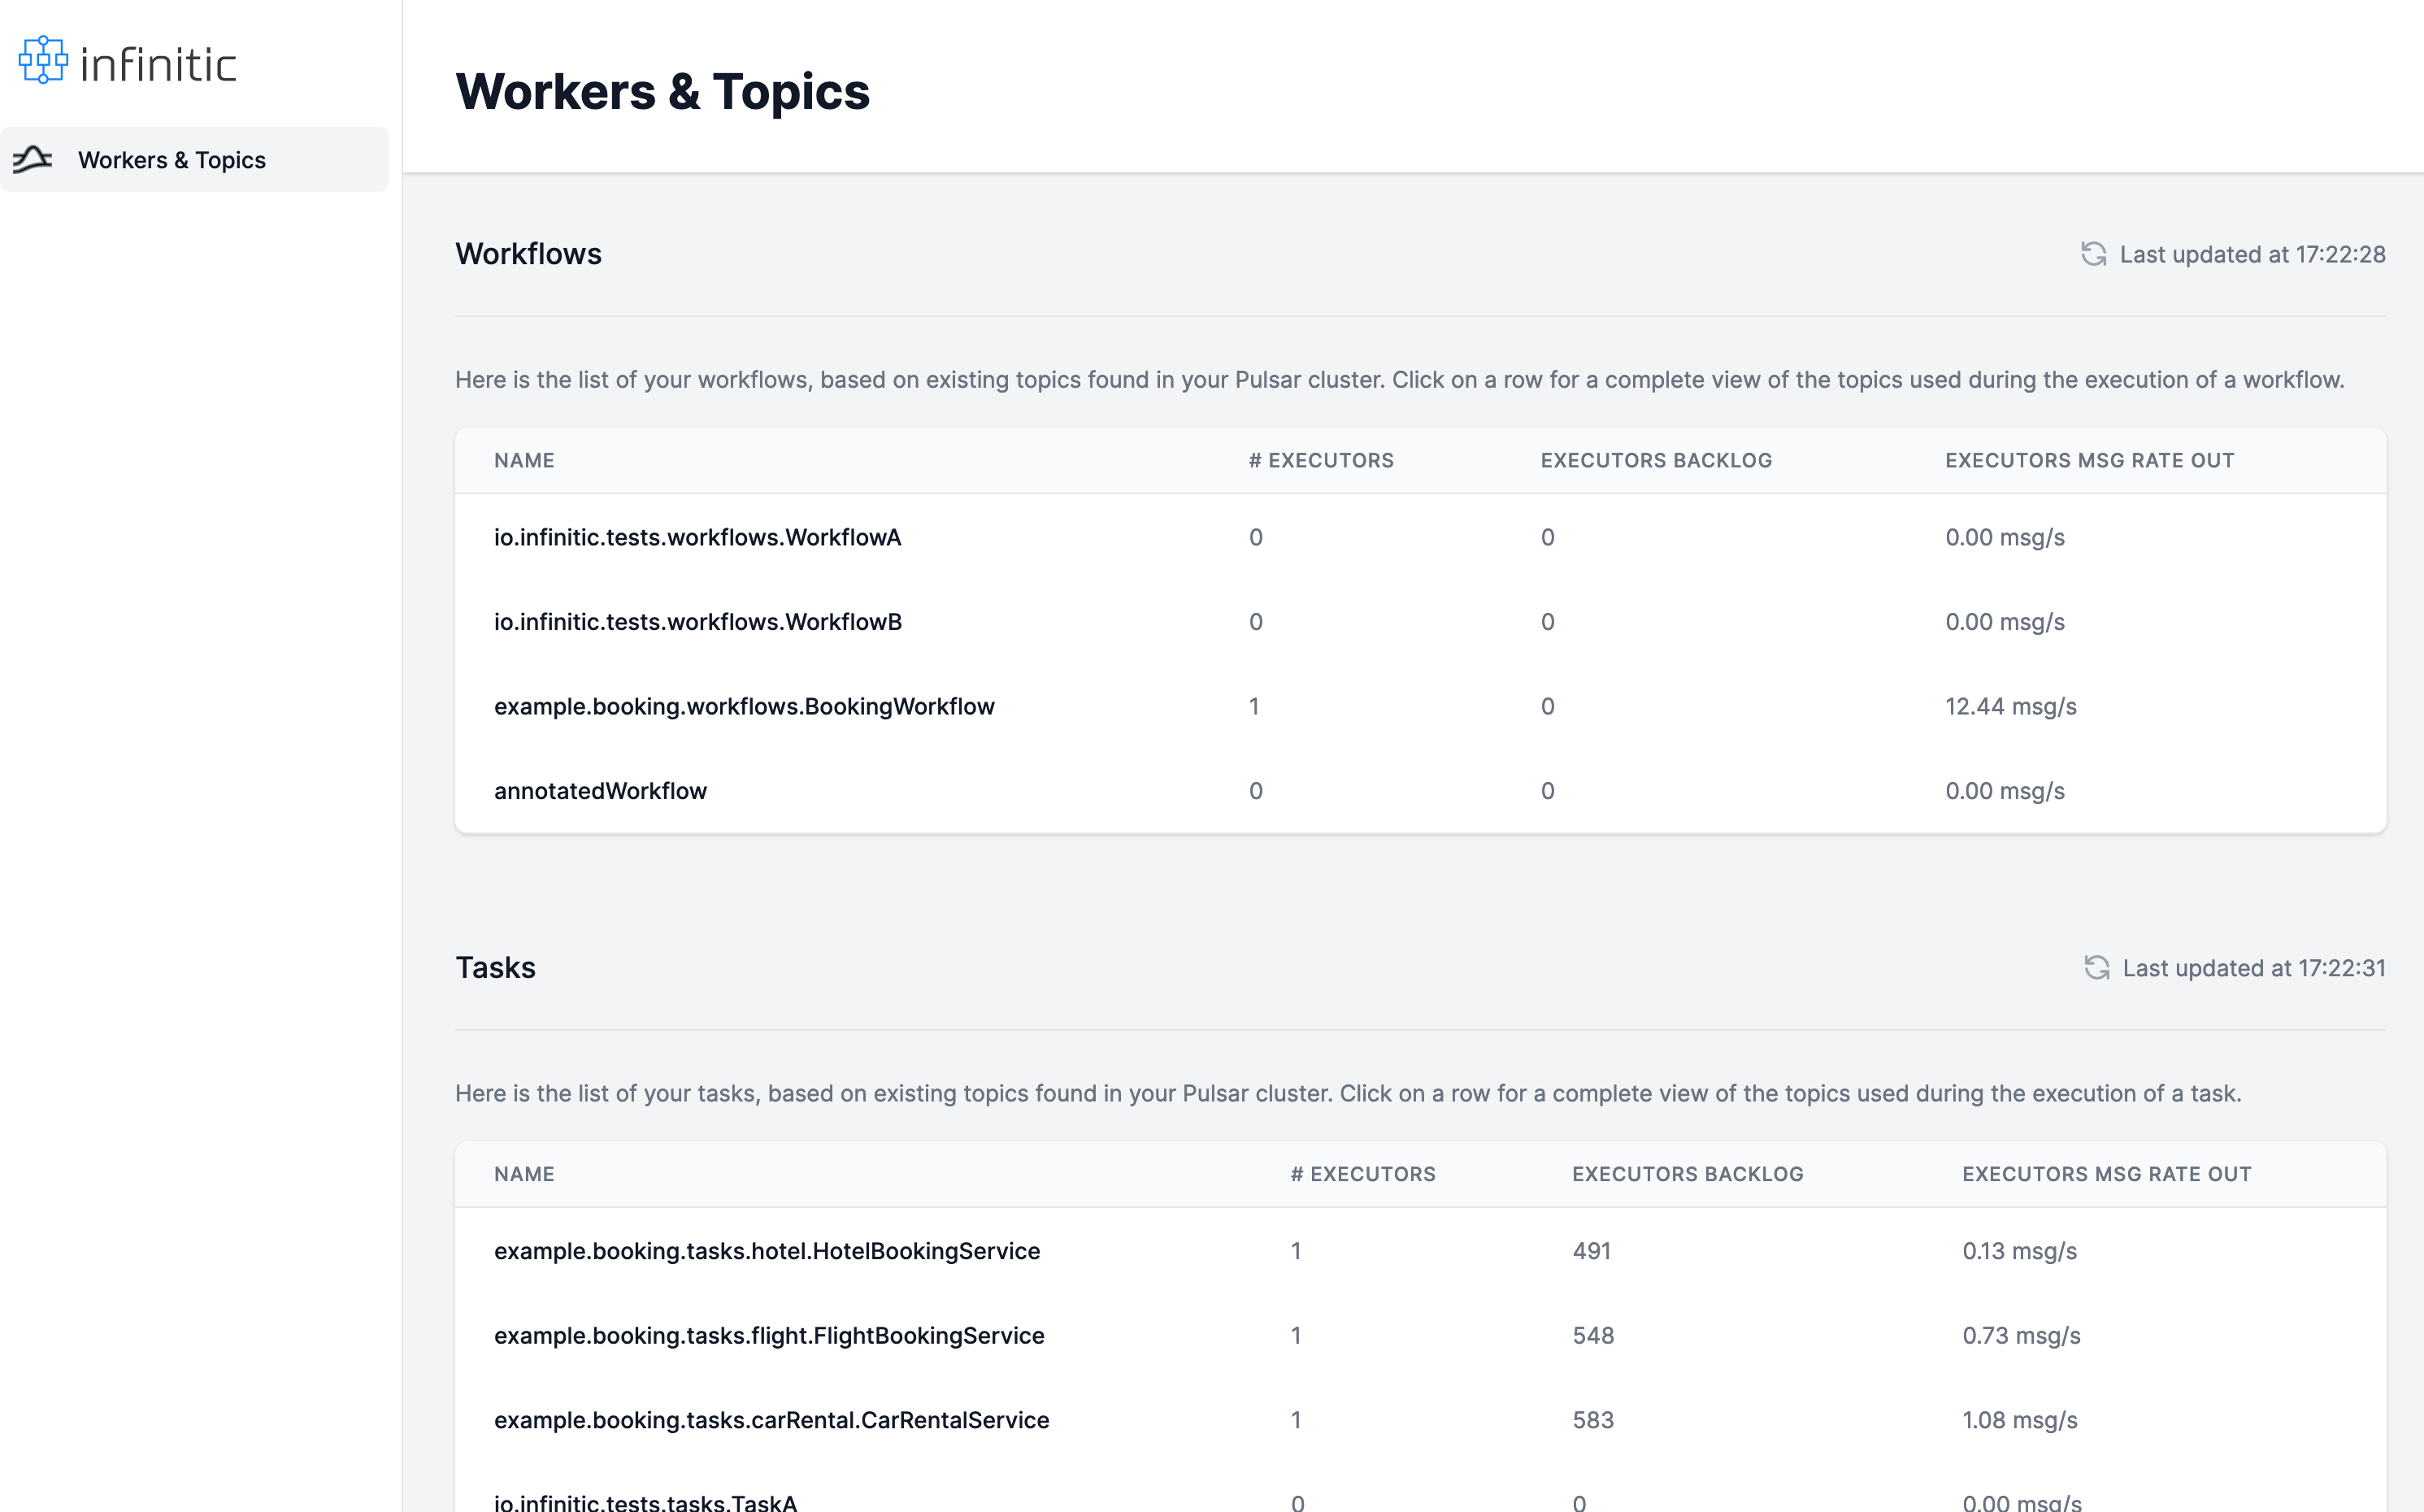Click Workflows 'Last updated at 17:22:28' text
Image resolution: width=2424 pixels, height=1512 pixels.
click(2252, 254)
